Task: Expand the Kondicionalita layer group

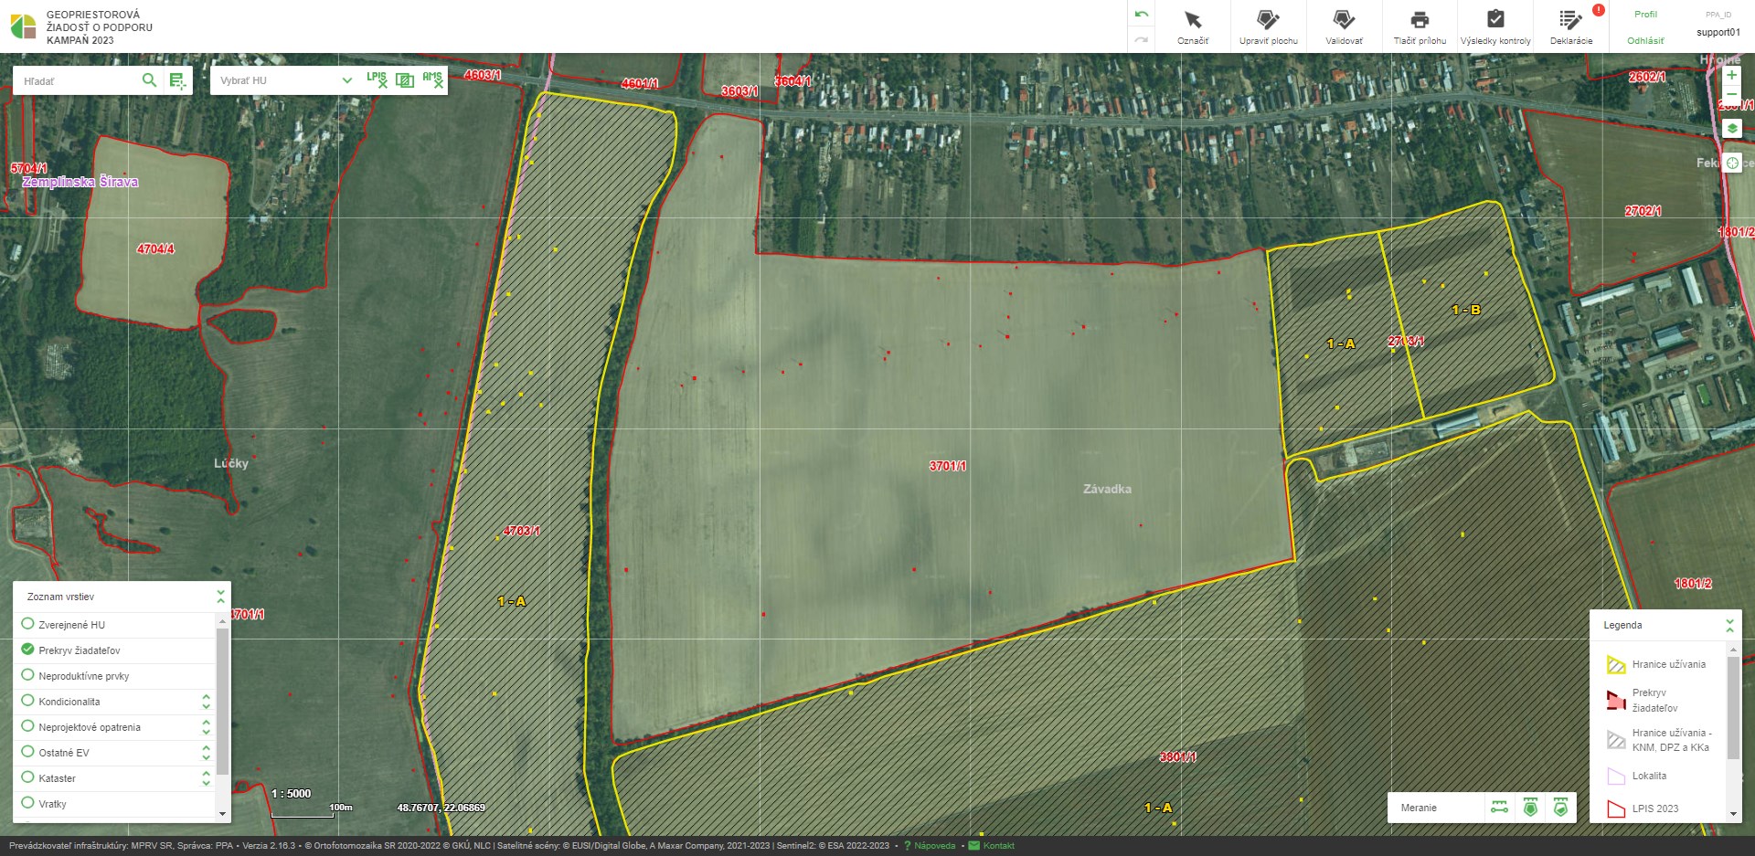Action: point(206,702)
